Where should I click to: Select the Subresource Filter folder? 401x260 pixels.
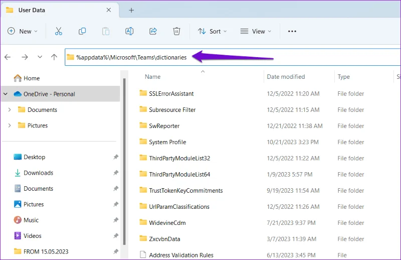(172, 110)
